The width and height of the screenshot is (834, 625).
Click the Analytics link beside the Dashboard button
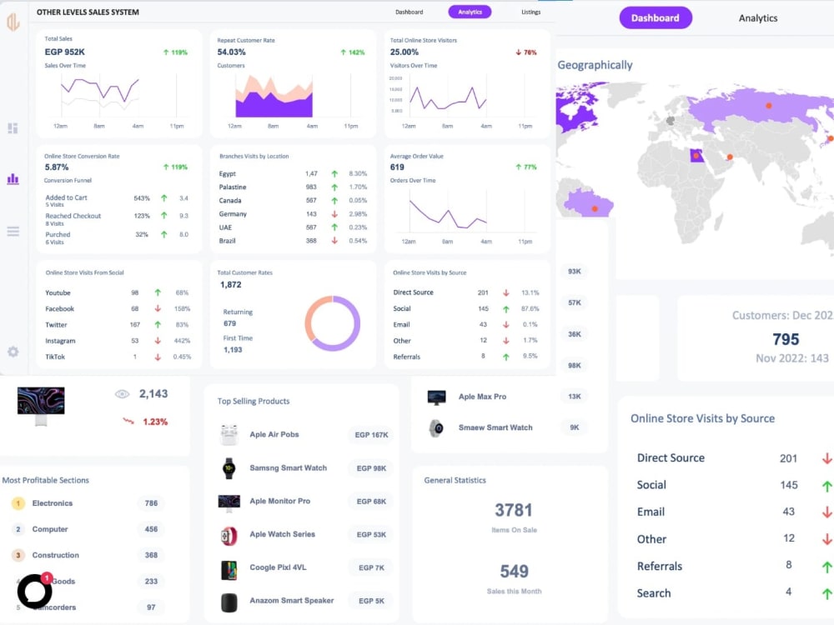pyautogui.click(x=757, y=17)
